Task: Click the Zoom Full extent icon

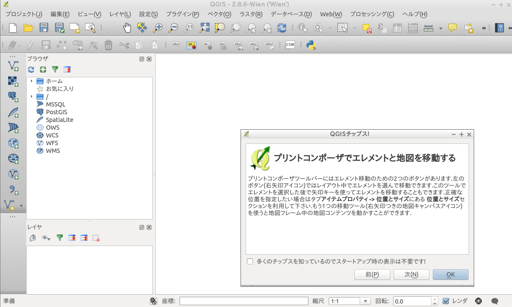Action: tap(204, 28)
